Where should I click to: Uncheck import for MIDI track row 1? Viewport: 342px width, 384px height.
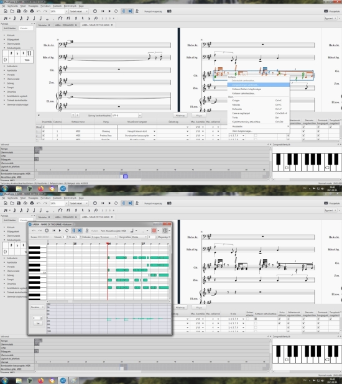44,131
